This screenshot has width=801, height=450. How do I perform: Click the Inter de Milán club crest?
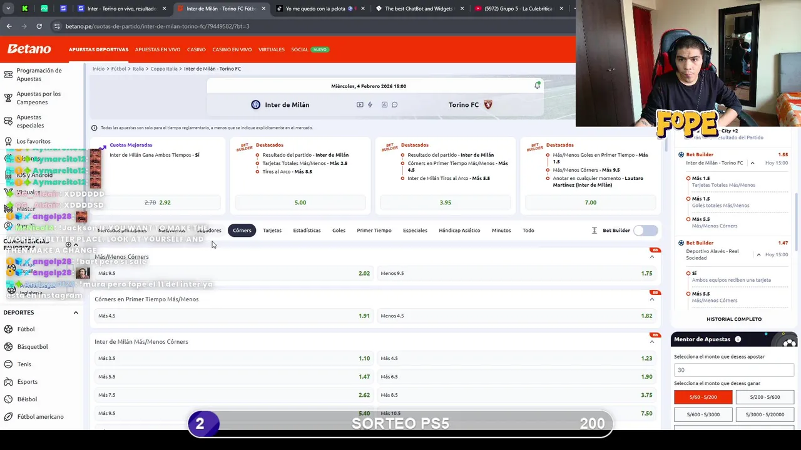click(255, 105)
